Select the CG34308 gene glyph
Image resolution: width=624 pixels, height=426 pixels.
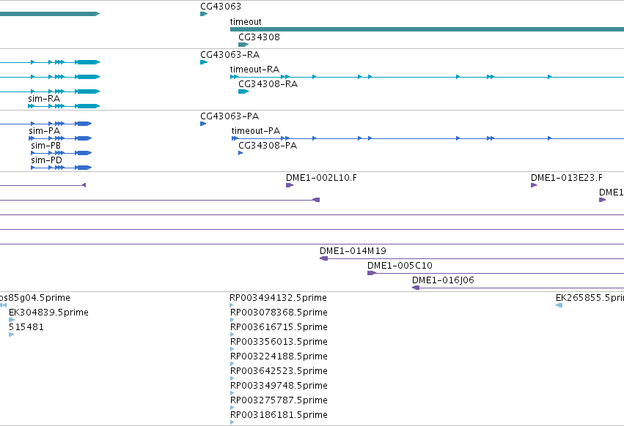click(243, 45)
